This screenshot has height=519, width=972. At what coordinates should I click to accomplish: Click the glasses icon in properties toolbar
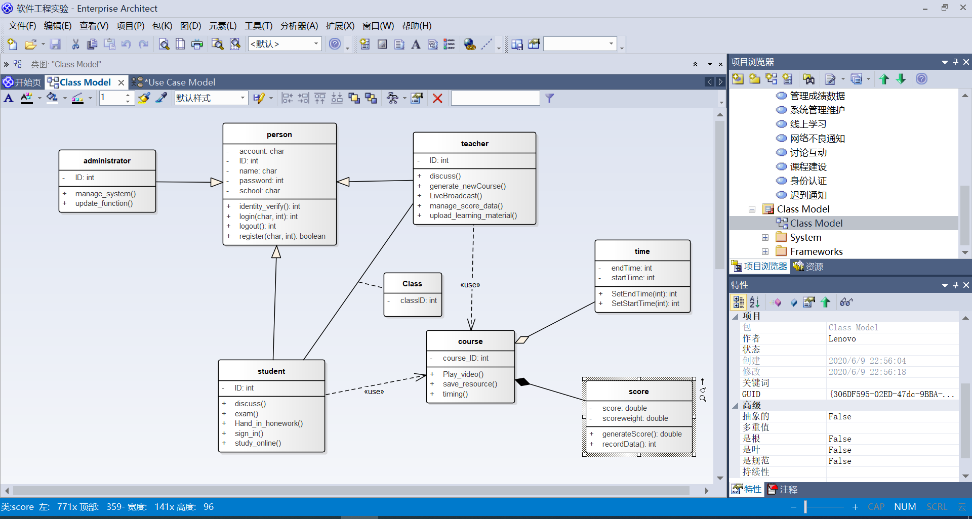846,302
